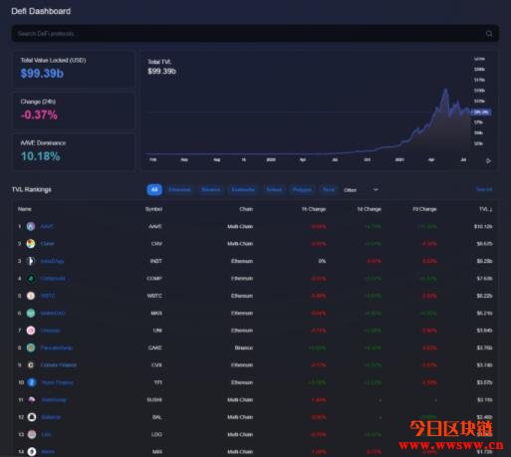Select the Avalanche chain filter tab
The height and width of the screenshot is (457, 511).
pyautogui.click(x=243, y=189)
